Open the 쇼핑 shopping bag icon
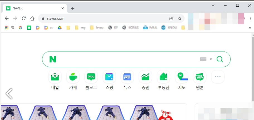 tap(109, 77)
